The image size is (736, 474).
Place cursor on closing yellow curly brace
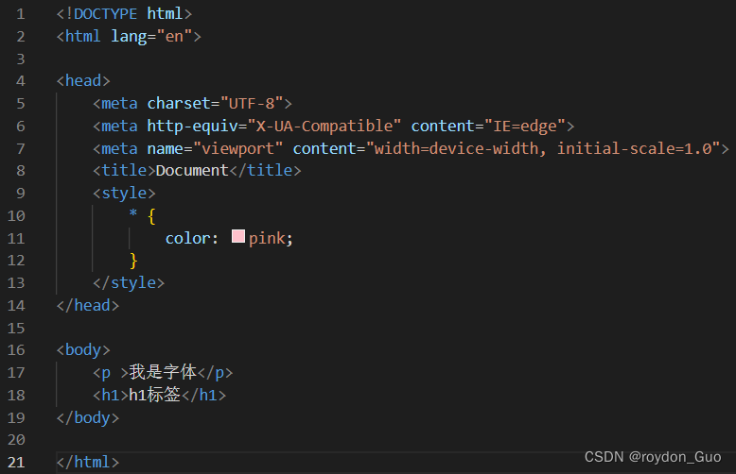click(133, 261)
